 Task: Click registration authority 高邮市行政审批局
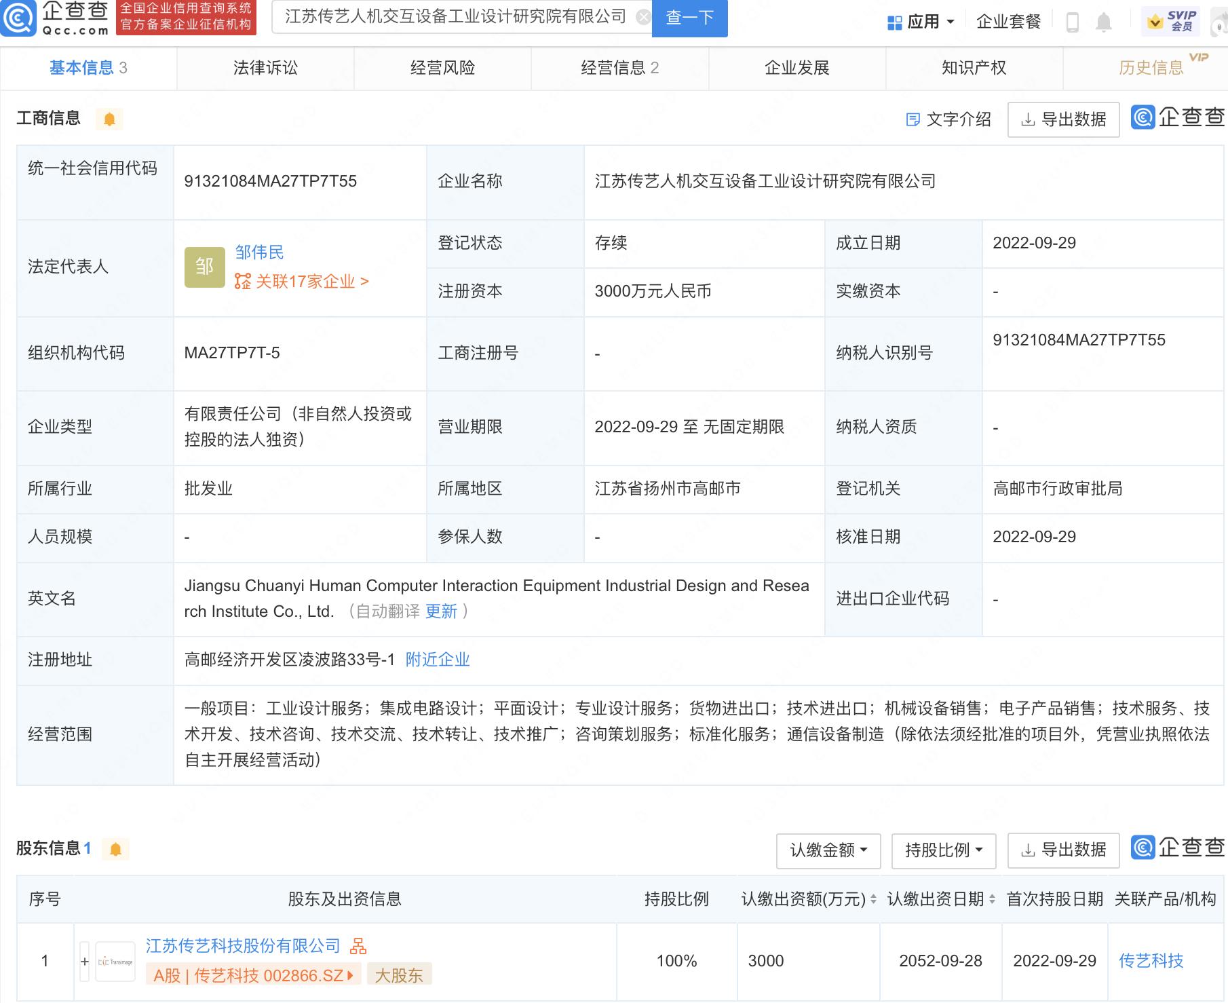click(1057, 489)
